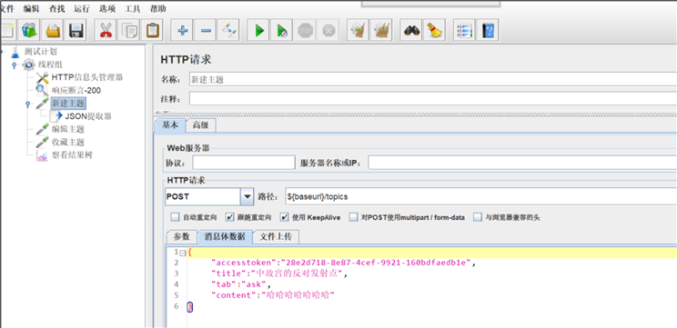The height and width of the screenshot is (328, 677).
Task: Open the 运行 menu
Action: point(82,8)
